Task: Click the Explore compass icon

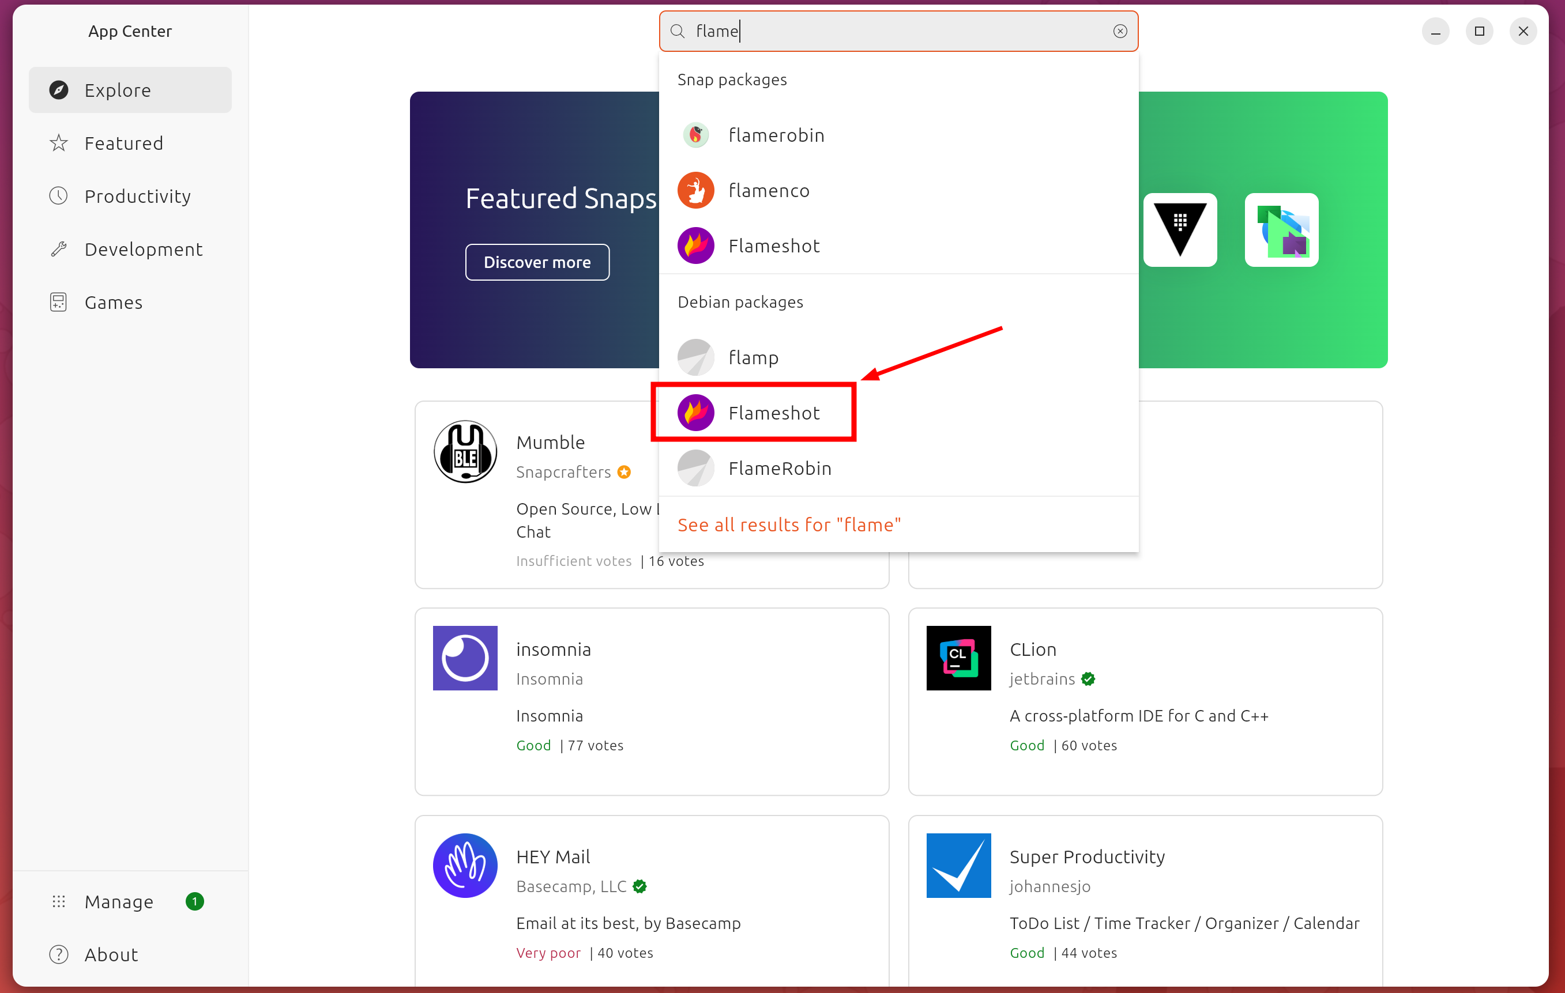Action: click(x=58, y=90)
